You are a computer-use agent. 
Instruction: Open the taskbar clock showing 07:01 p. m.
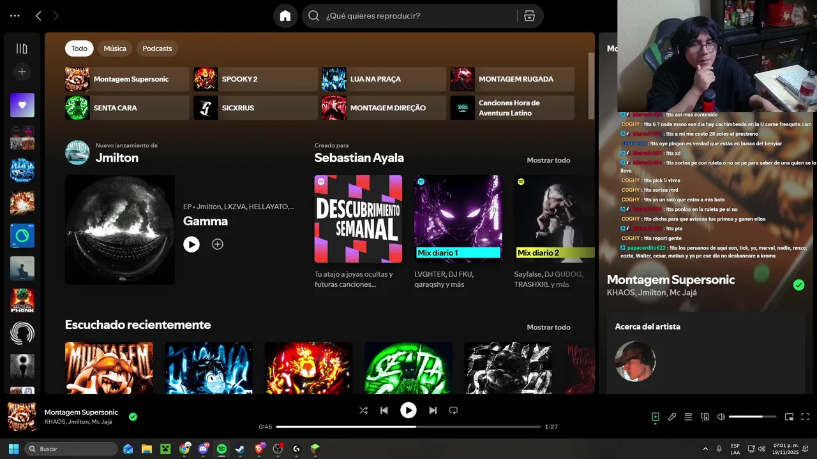[786, 449]
